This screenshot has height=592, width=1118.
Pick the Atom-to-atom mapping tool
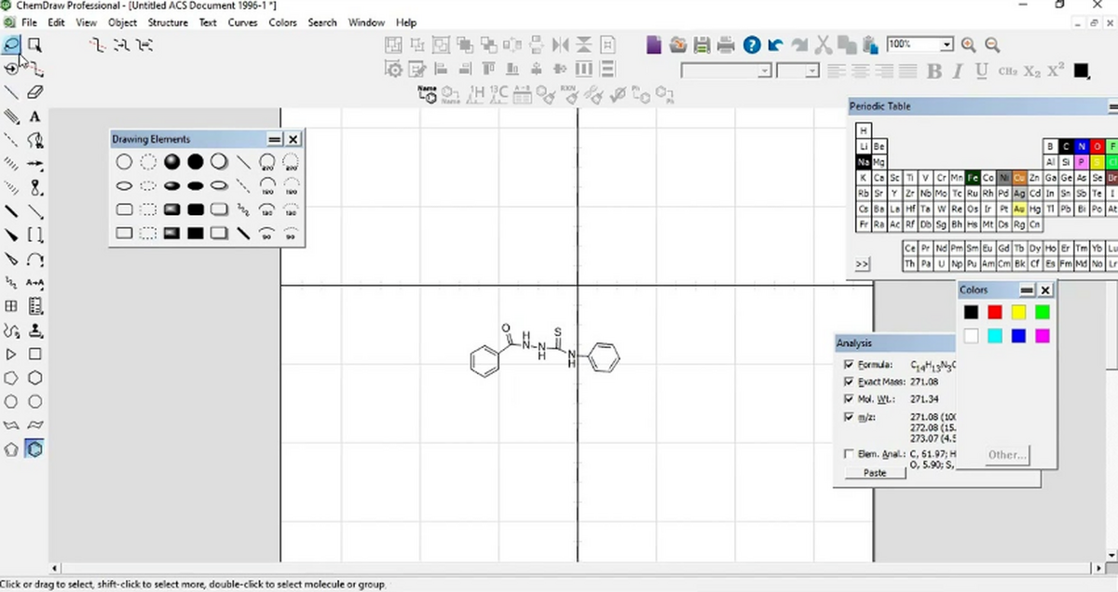[35, 282]
